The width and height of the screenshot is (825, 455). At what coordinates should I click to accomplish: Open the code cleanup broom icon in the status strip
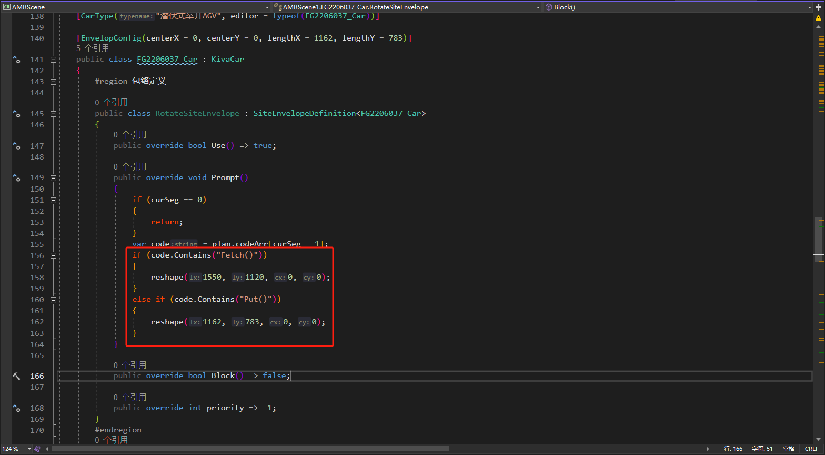click(37, 449)
